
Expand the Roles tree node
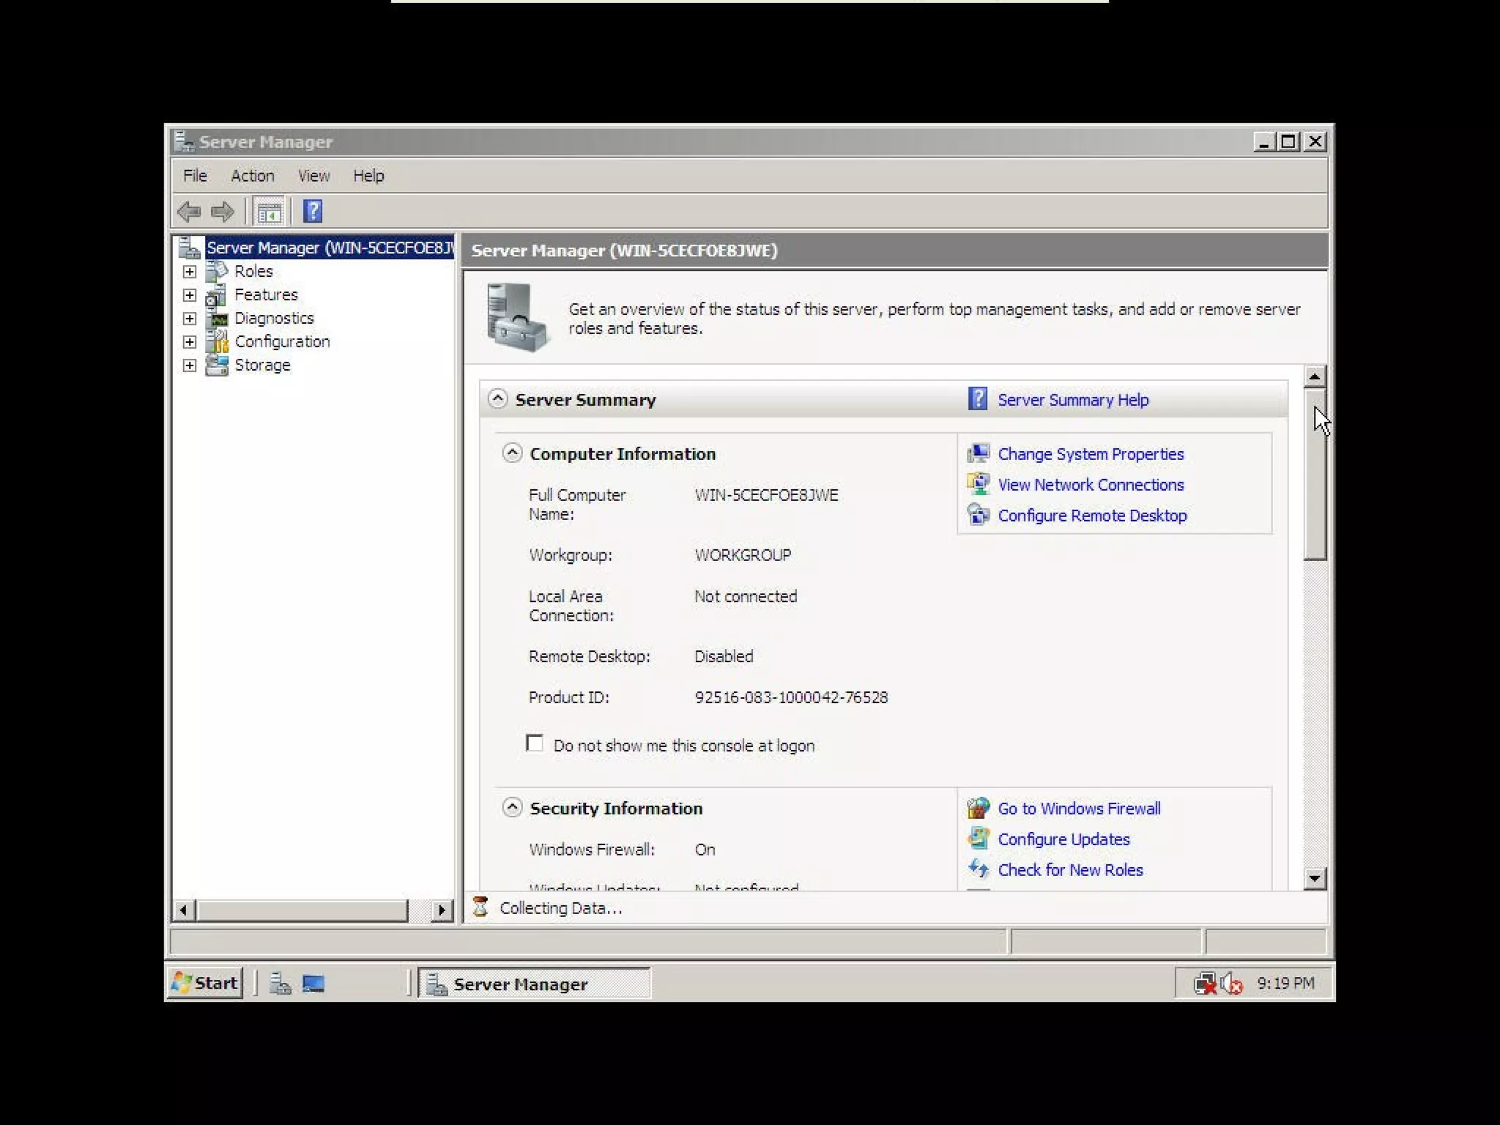click(190, 272)
